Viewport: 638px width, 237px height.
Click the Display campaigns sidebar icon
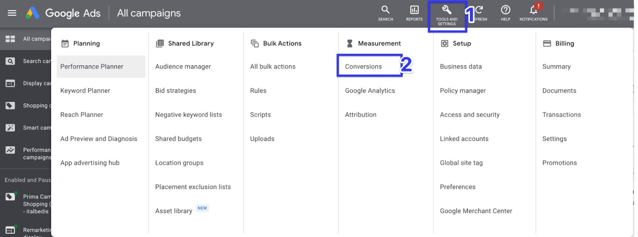click(10, 84)
